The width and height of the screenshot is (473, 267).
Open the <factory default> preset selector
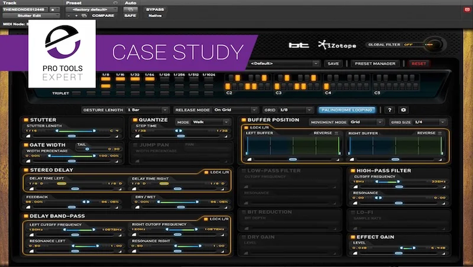click(92, 9)
